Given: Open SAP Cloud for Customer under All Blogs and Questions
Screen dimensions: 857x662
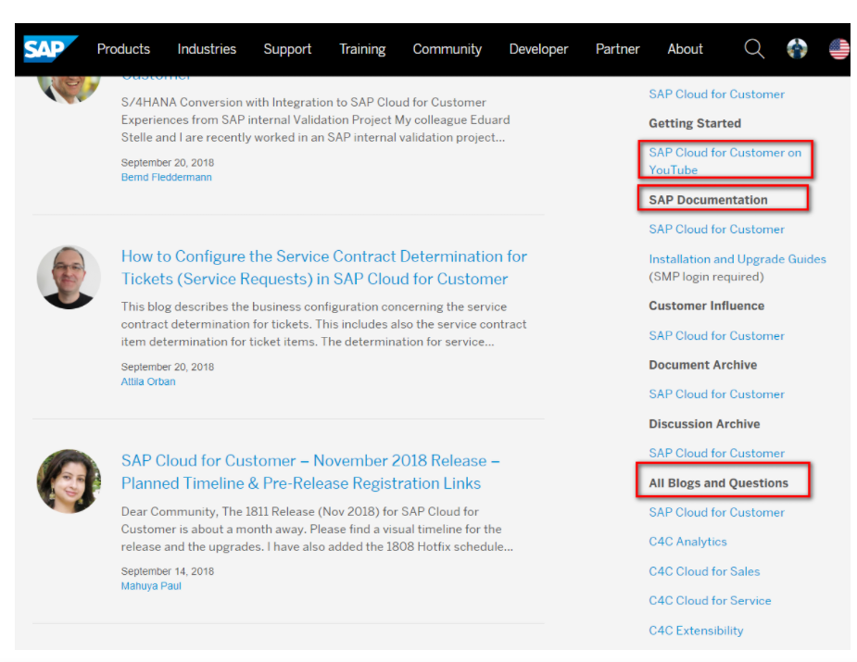Looking at the screenshot, I should [716, 512].
